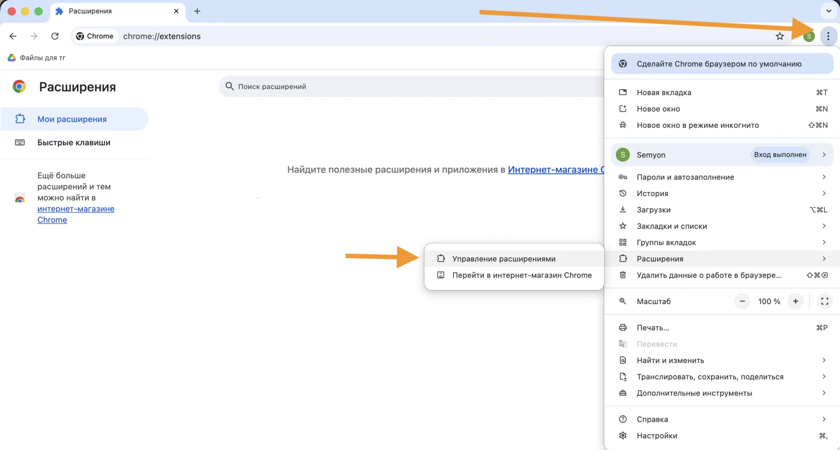Expand Дополнительные инструменты submenu
840x450 pixels.
tap(722, 393)
